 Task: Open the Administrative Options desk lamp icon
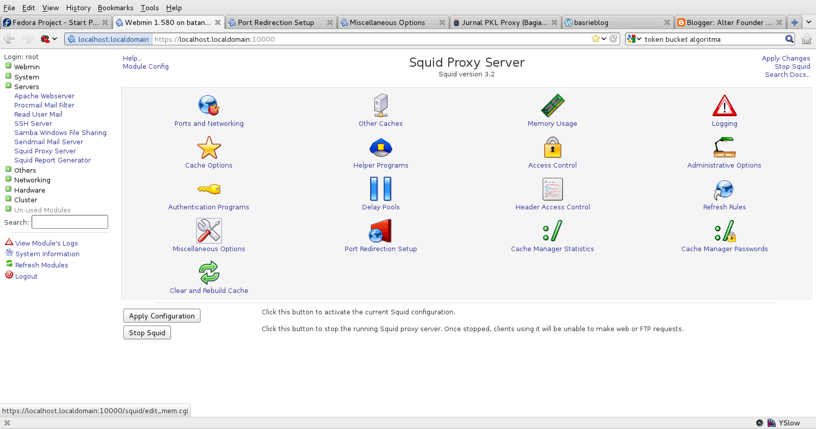point(724,147)
